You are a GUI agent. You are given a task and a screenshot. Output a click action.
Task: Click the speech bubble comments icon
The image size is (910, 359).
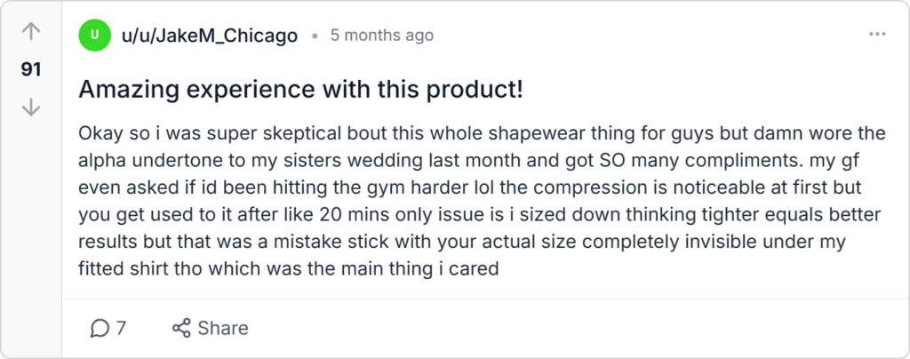[x=100, y=328]
